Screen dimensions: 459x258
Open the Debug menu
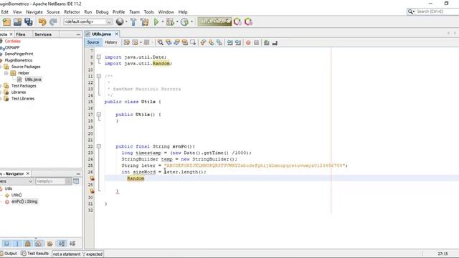coord(102,12)
